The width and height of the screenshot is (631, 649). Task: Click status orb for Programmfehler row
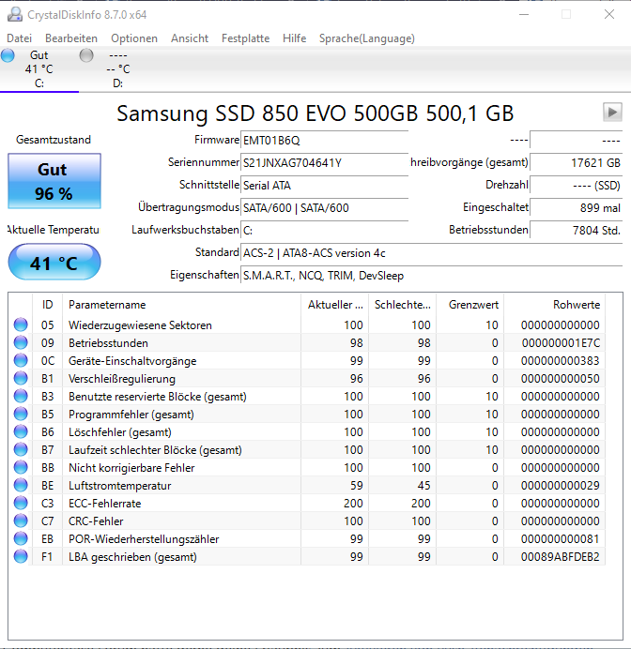(21, 414)
